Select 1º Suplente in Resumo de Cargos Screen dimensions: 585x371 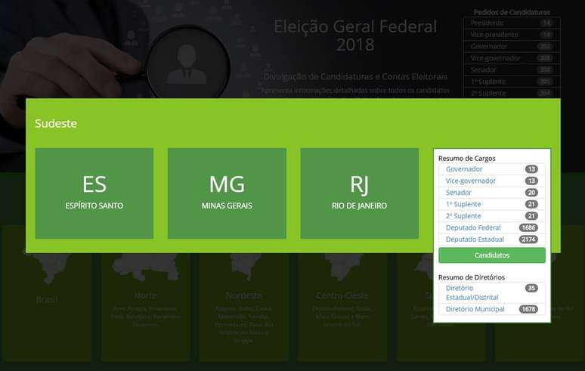point(463,204)
